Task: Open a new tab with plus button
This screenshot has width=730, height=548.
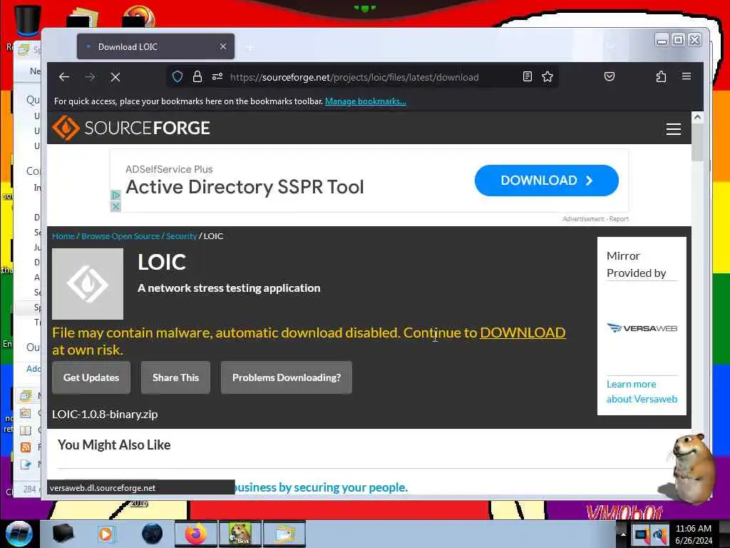Action: (250, 47)
